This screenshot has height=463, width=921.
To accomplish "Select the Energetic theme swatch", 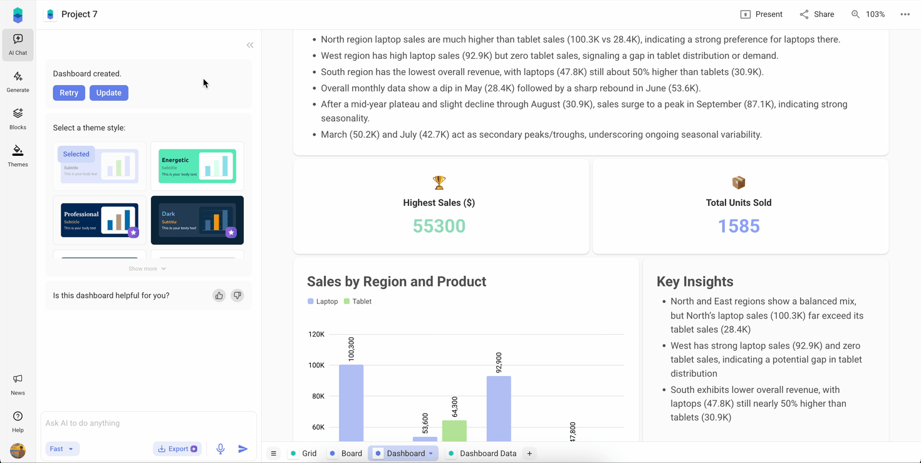I will 197,165.
